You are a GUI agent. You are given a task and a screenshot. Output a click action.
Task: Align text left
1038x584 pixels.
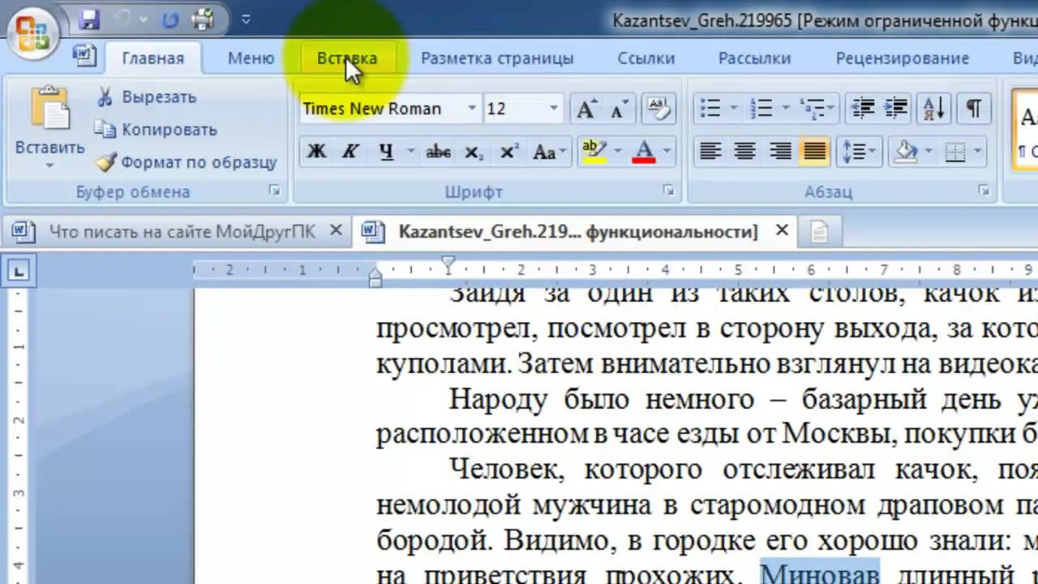click(710, 152)
